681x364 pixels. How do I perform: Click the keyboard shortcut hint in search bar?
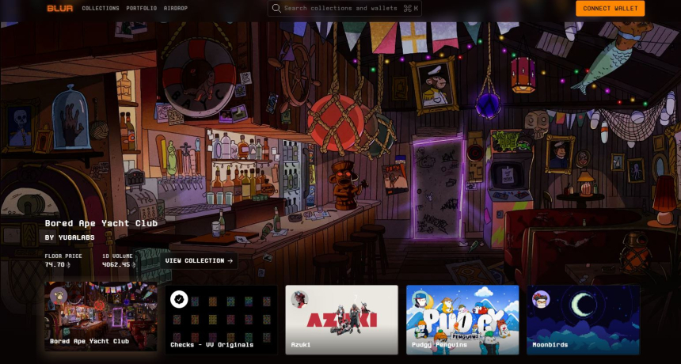tap(410, 9)
